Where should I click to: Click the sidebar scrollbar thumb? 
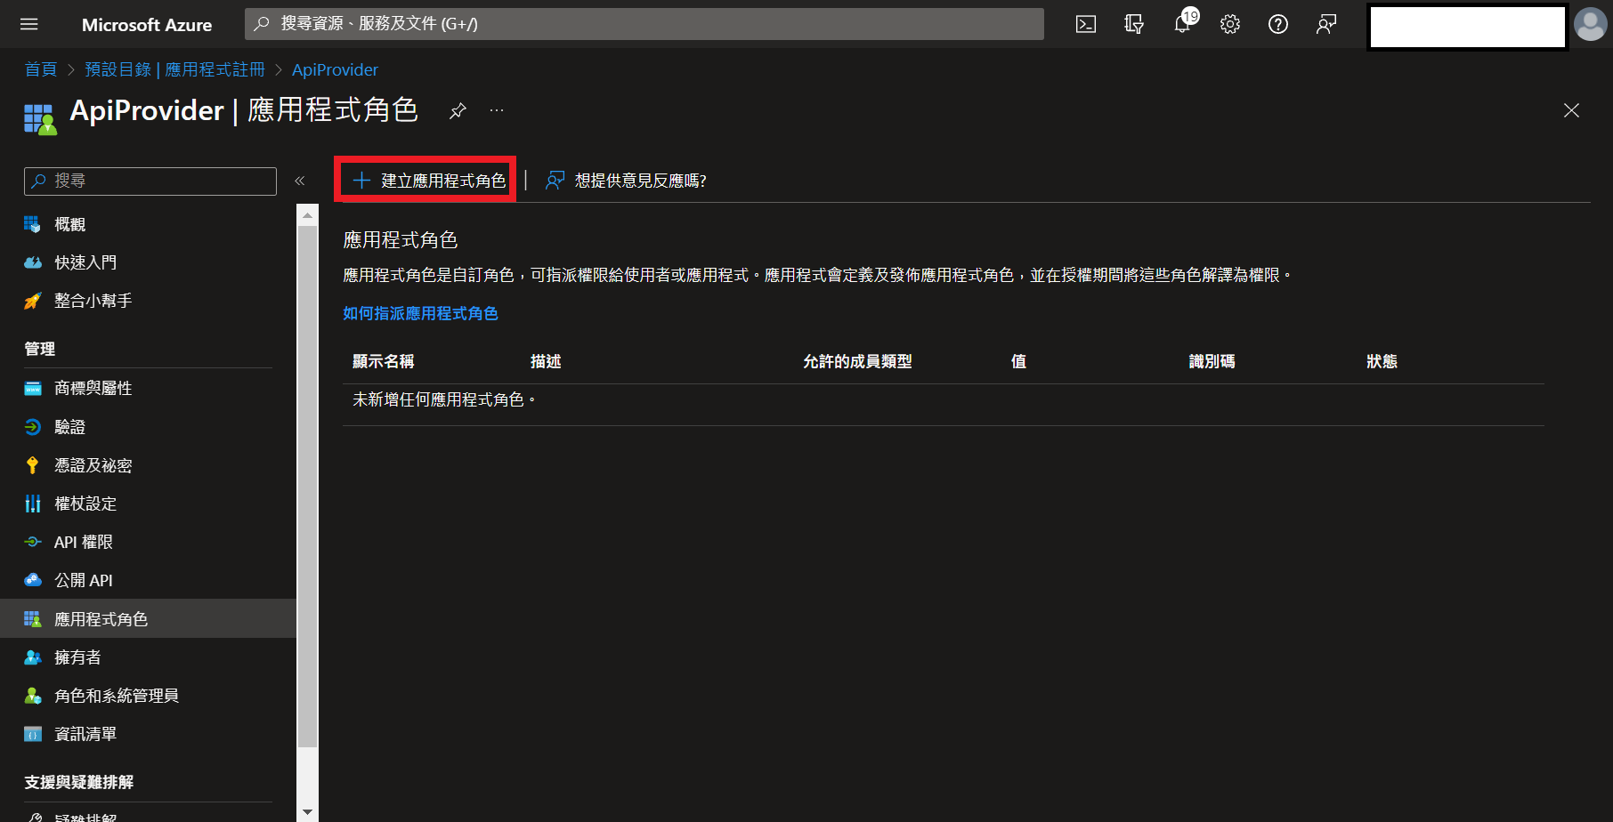click(307, 486)
